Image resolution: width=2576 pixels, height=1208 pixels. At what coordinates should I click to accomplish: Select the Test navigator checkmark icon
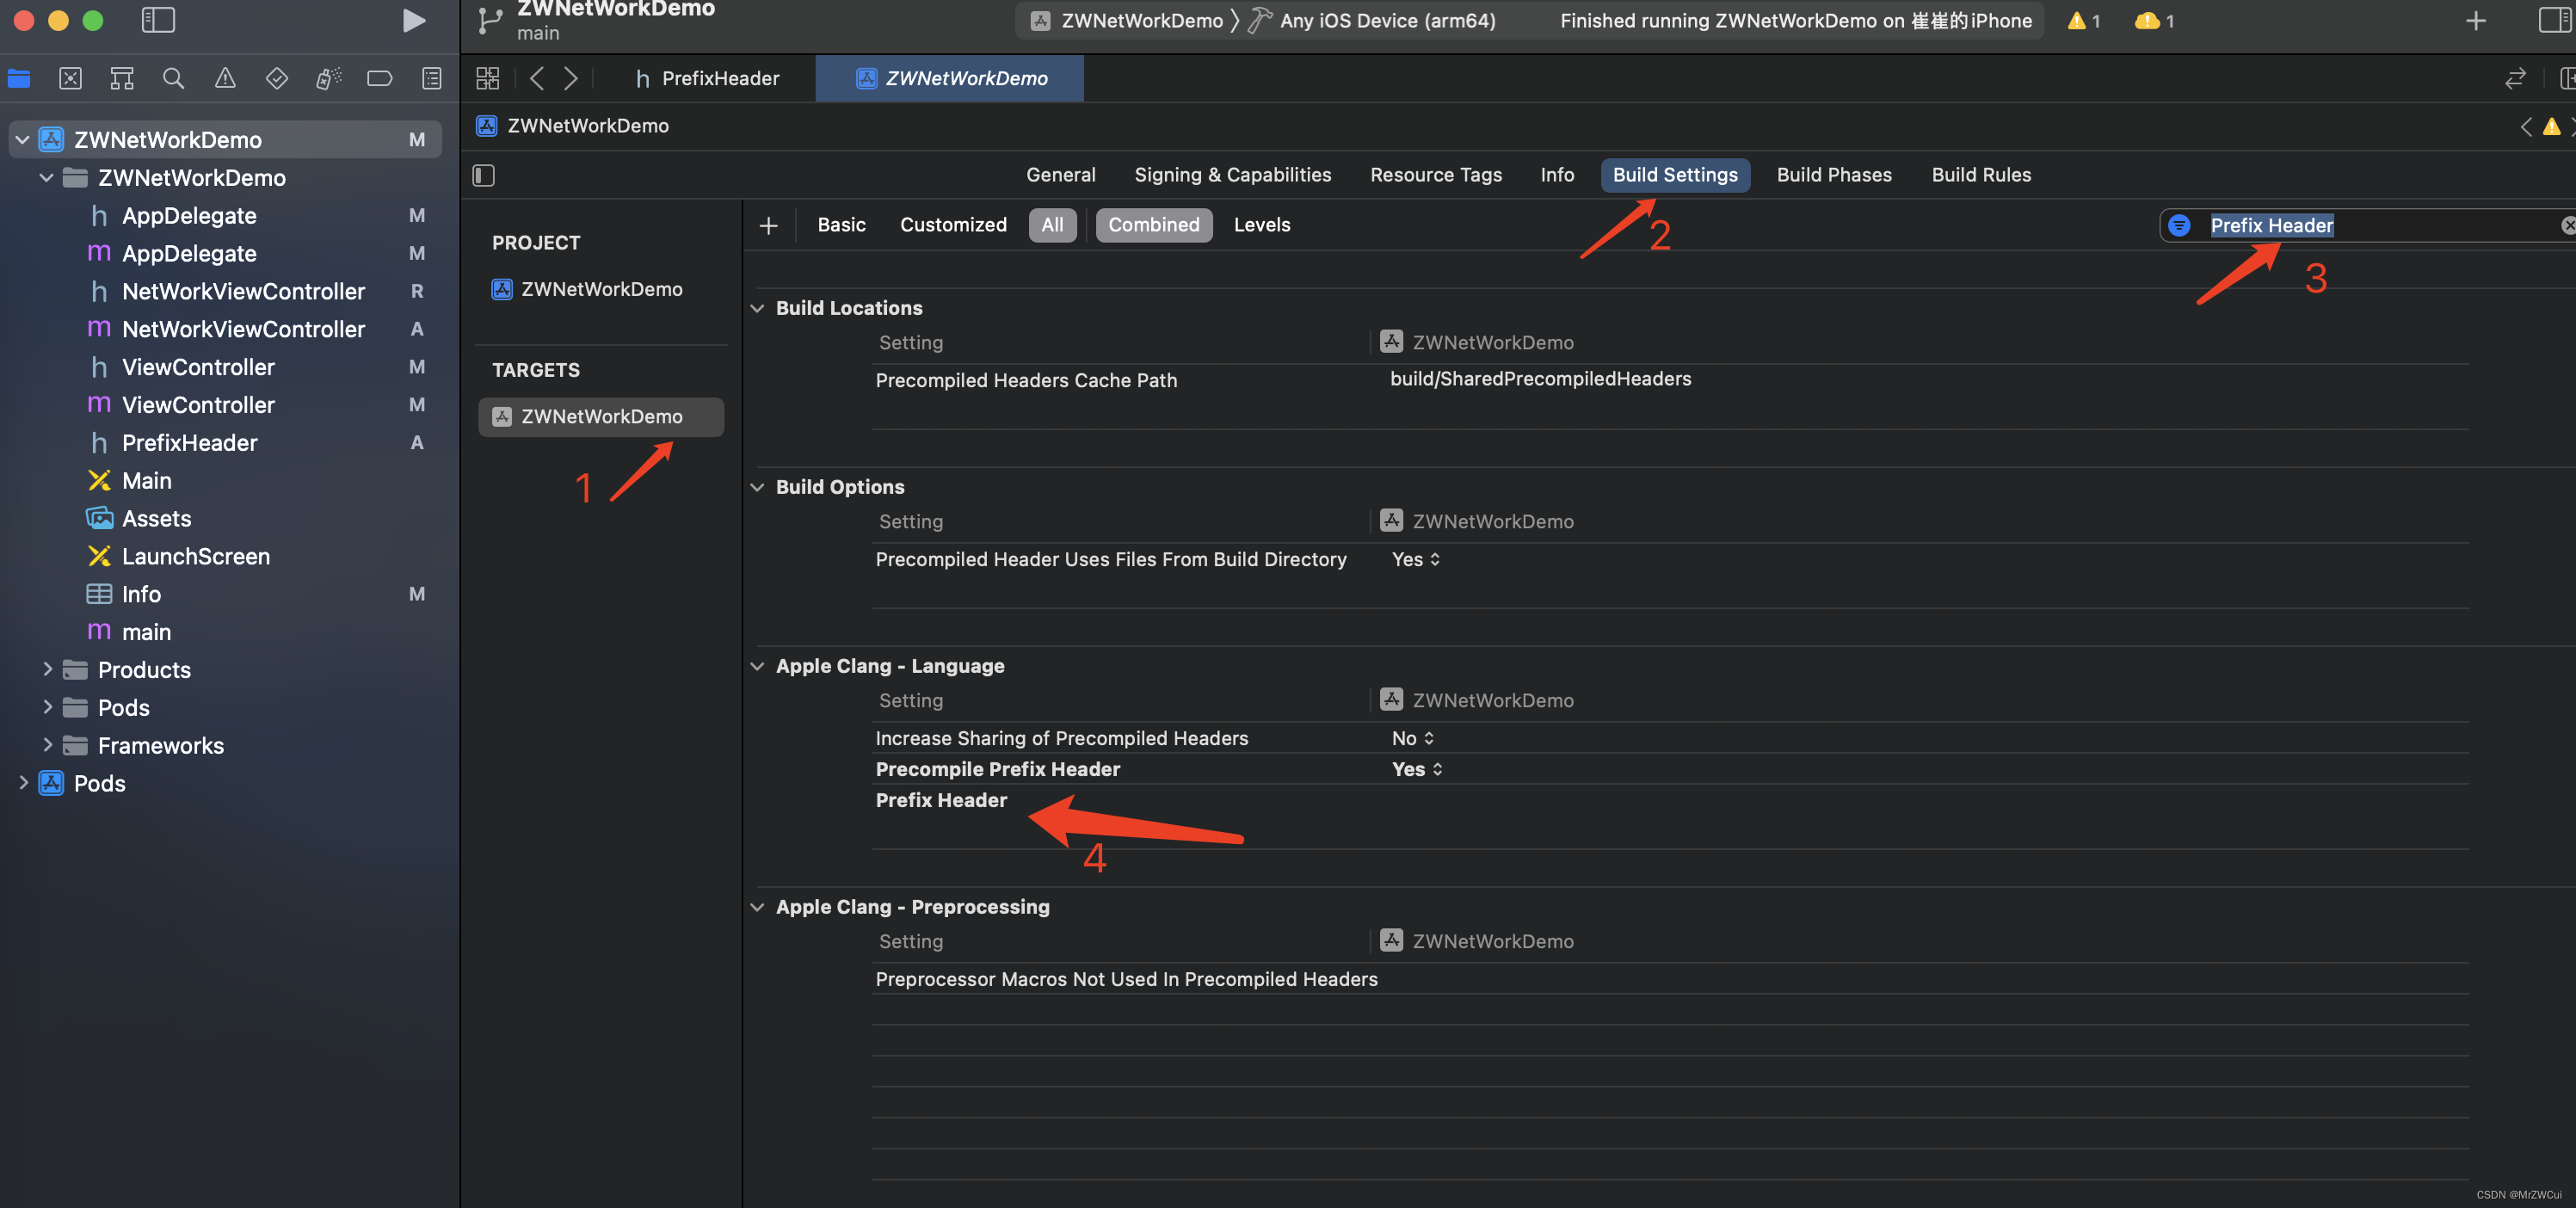276,78
